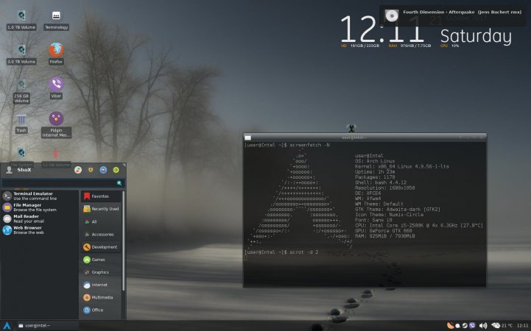Screen dimensions: 531x331
Task: Click the search magnifier icon in menu
Action: [x=119, y=183]
